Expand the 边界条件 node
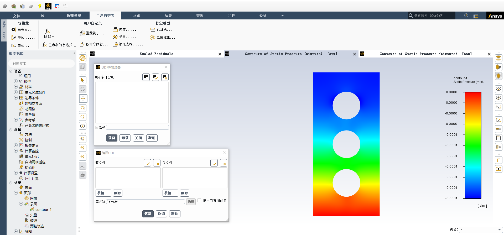The image size is (504, 235). click(16, 98)
